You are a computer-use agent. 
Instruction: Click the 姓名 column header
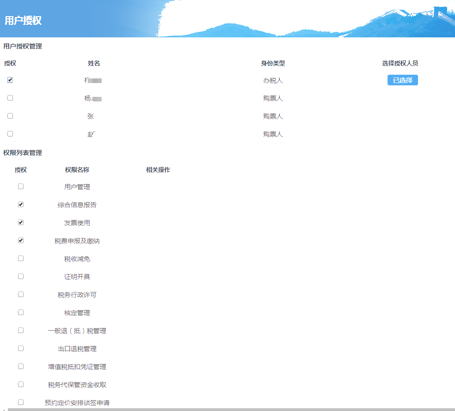coord(94,63)
